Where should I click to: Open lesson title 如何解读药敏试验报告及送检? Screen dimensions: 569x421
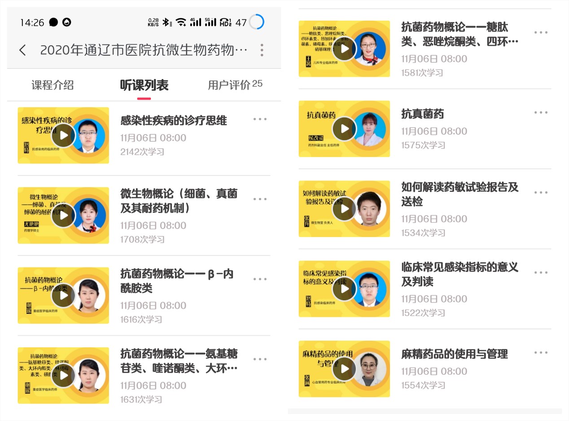point(460,194)
